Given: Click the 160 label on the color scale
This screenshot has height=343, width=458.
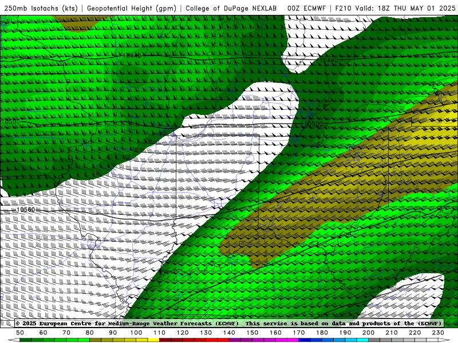Looking at the screenshot, I should click(275, 333).
